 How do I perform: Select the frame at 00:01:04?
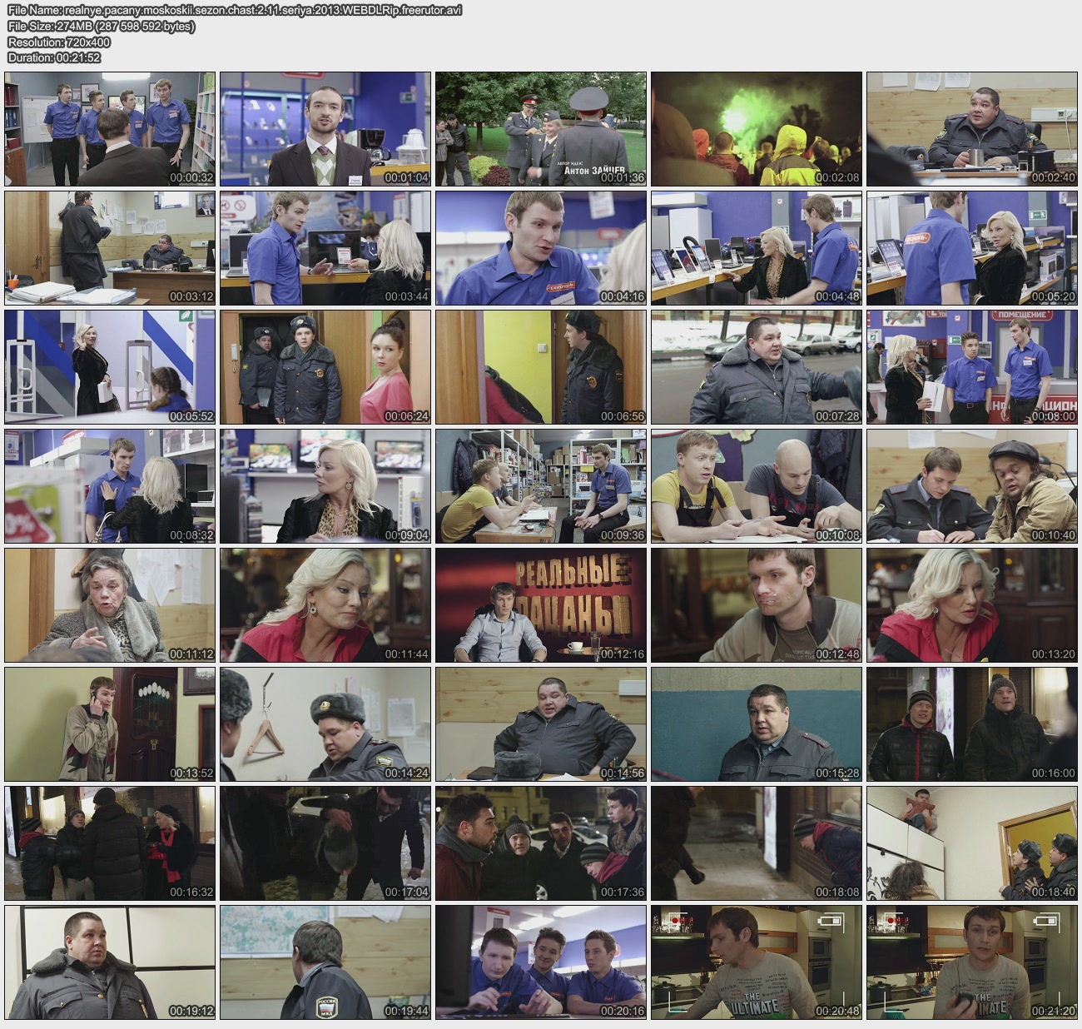click(x=325, y=128)
